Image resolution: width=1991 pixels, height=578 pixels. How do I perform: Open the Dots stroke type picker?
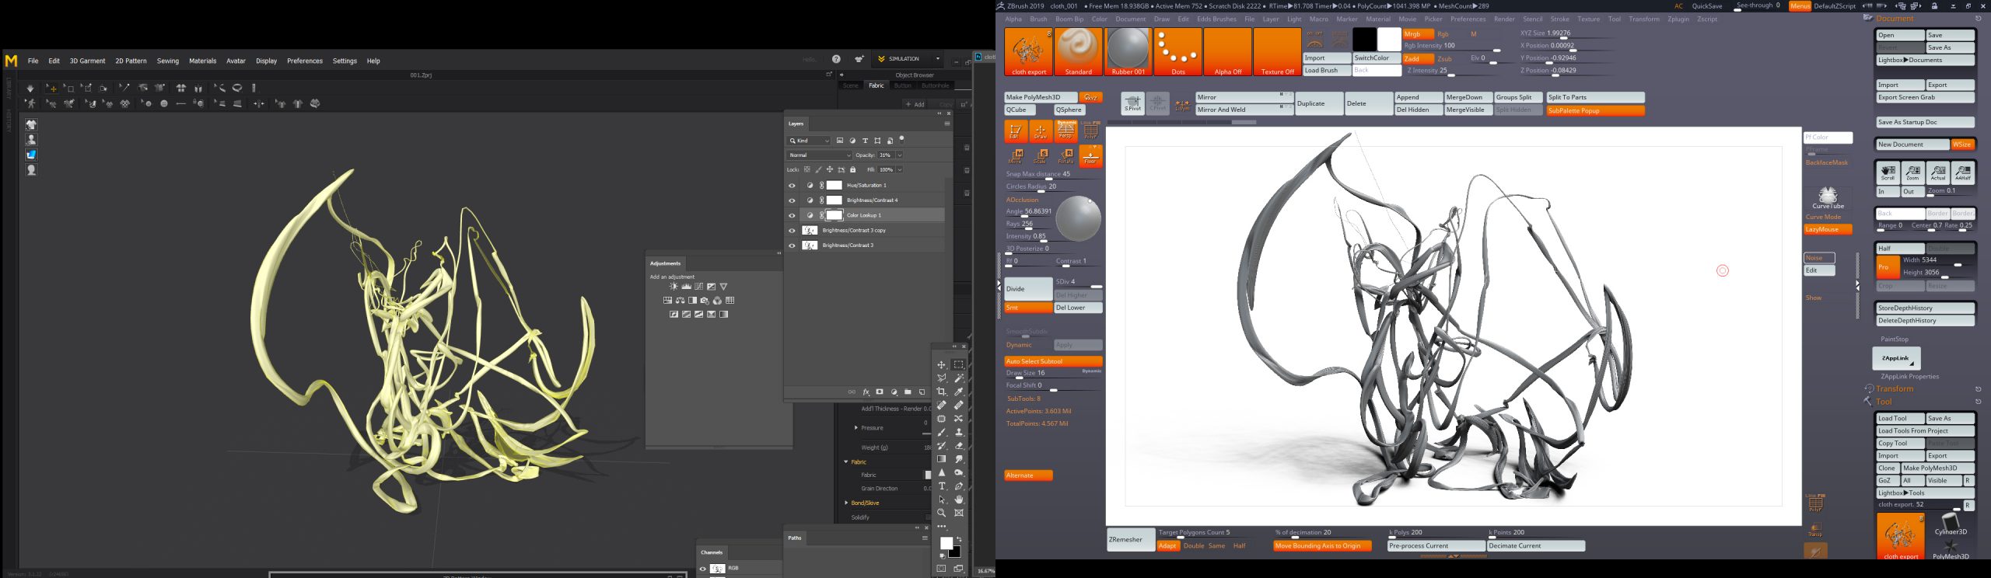coord(1177,50)
